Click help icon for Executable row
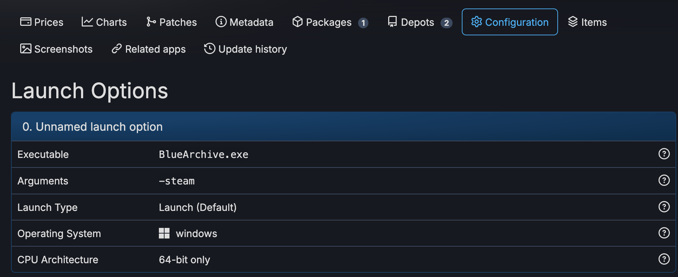This screenshot has width=678, height=277. pyautogui.click(x=664, y=154)
